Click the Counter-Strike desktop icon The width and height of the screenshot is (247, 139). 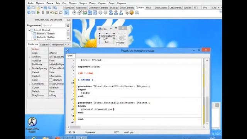(32, 124)
